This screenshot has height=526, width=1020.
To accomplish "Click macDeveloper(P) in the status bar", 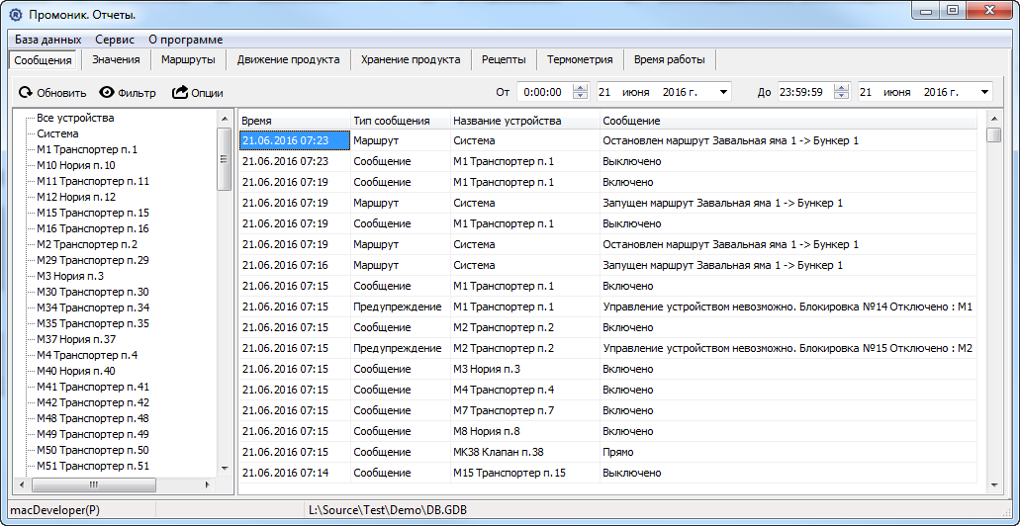I will [55, 510].
